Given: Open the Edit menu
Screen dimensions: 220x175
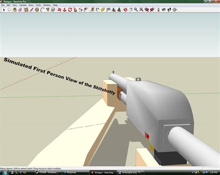Looking at the screenshot, I should [x=8, y=5].
